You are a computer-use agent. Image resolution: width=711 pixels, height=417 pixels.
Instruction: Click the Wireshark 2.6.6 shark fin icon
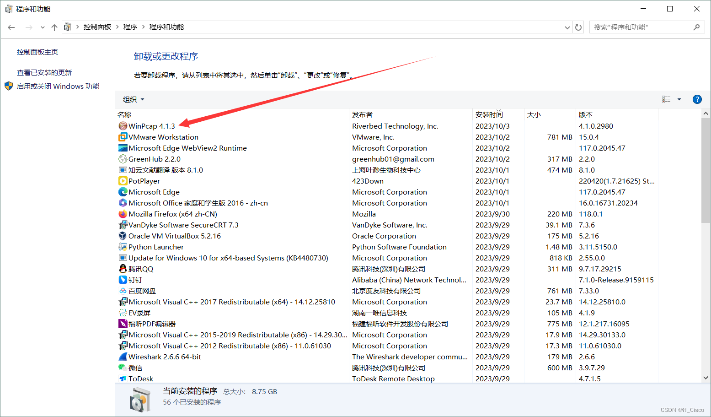click(123, 357)
